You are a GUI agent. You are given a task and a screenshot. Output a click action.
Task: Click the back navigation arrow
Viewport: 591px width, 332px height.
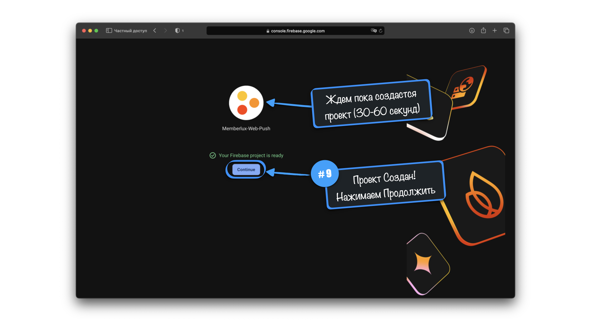coord(155,30)
